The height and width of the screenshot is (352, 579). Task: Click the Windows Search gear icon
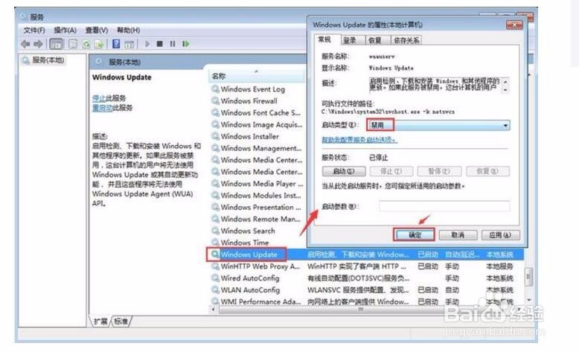215,231
